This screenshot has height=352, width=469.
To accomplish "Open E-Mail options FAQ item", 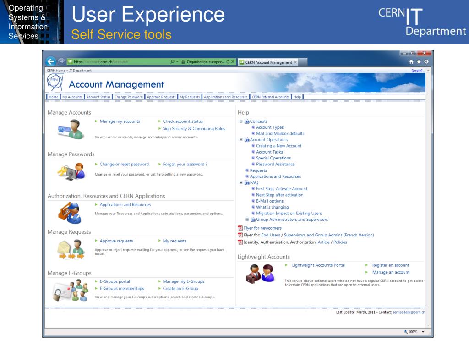I will click(270, 201).
